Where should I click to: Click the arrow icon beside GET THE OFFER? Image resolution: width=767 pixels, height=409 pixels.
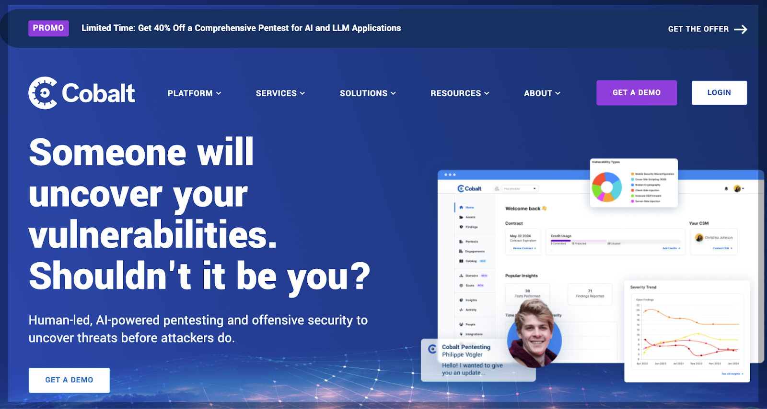[x=741, y=29]
